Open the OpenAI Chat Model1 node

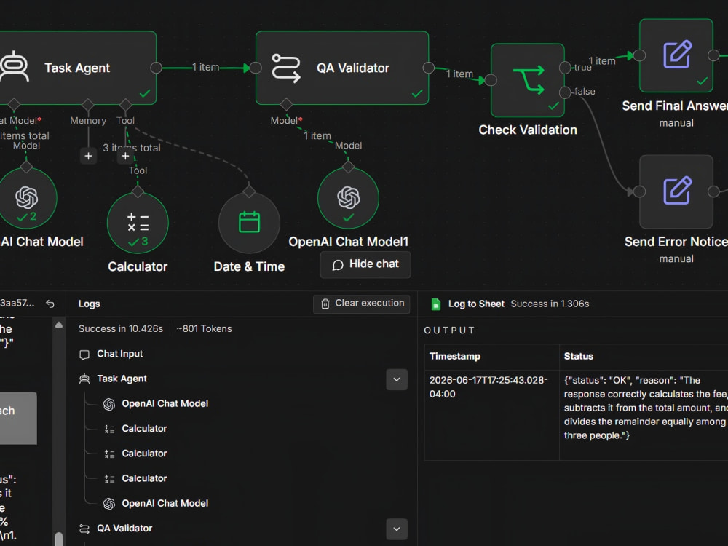pyautogui.click(x=348, y=198)
